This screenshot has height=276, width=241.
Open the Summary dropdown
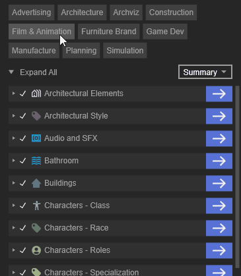click(205, 72)
